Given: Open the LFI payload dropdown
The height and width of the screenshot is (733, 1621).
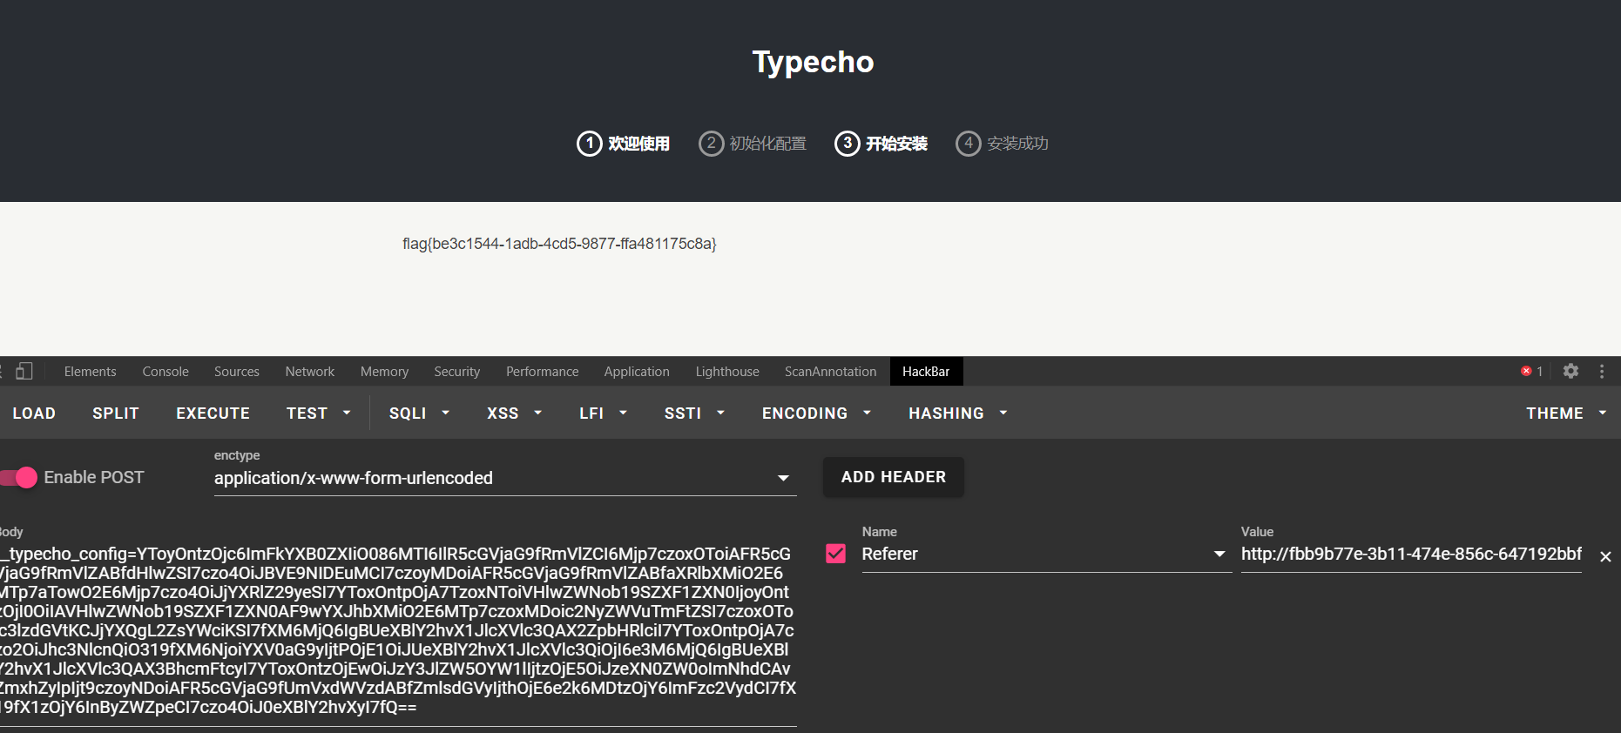Looking at the screenshot, I should 603,414.
